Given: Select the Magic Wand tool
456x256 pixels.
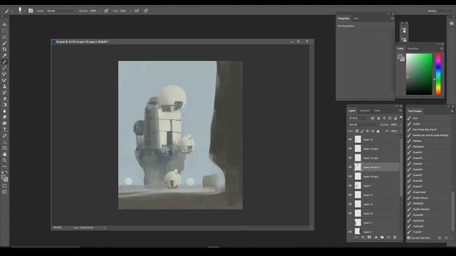Looking at the screenshot, I should pyautogui.click(x=4, y=43).
